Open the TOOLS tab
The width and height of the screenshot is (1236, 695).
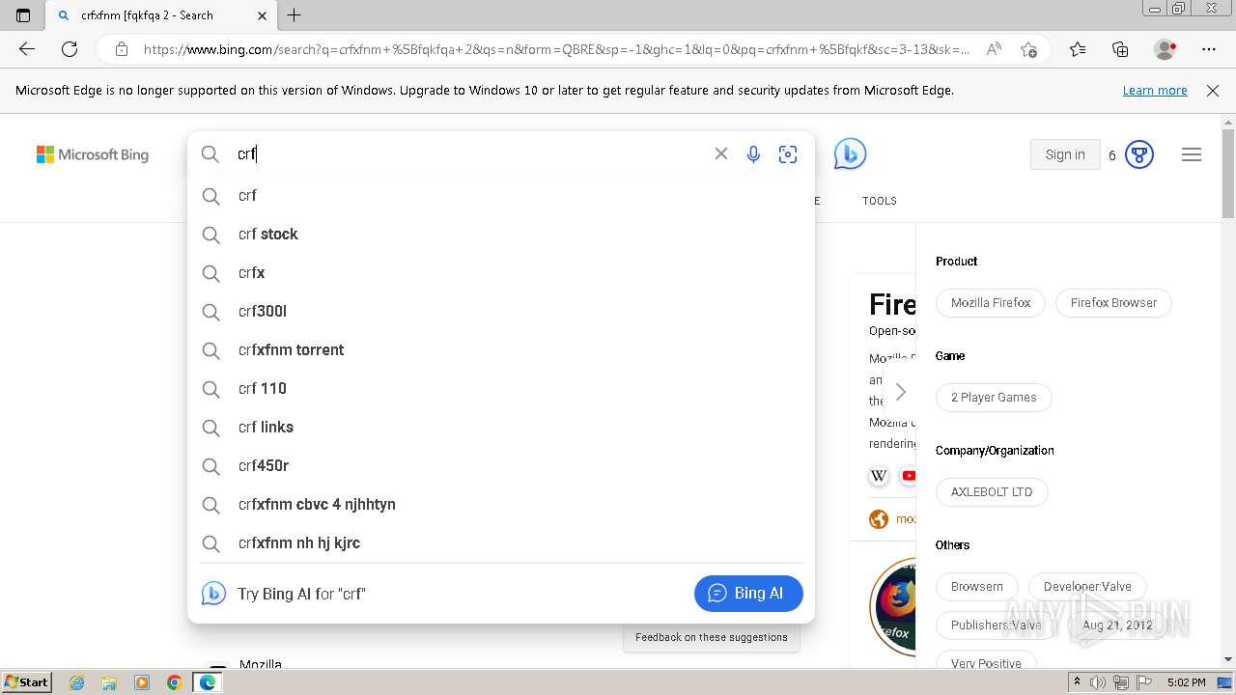[x=880, y=201]
